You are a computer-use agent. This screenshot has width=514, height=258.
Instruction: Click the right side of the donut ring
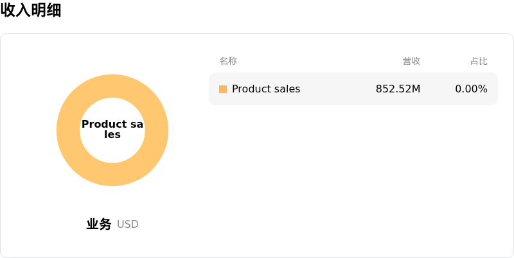[x=157, y=130]
